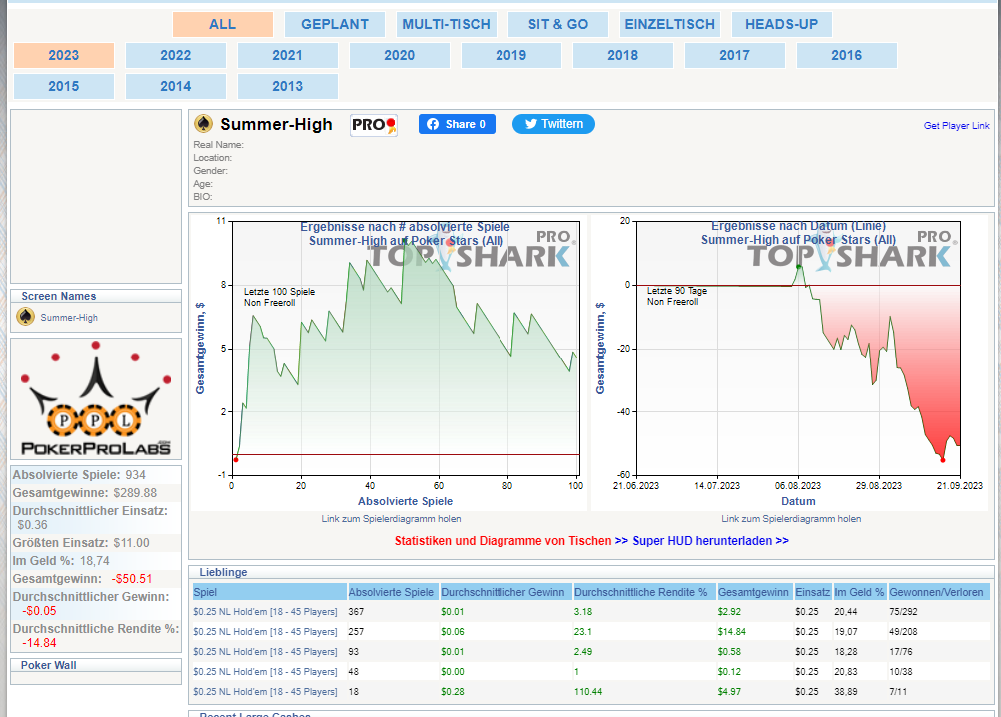The width and height of the screenshot is (1001, 717).
Task: Sort by Durchschnittlicher Gewinn column header
Action: [505, 592]
